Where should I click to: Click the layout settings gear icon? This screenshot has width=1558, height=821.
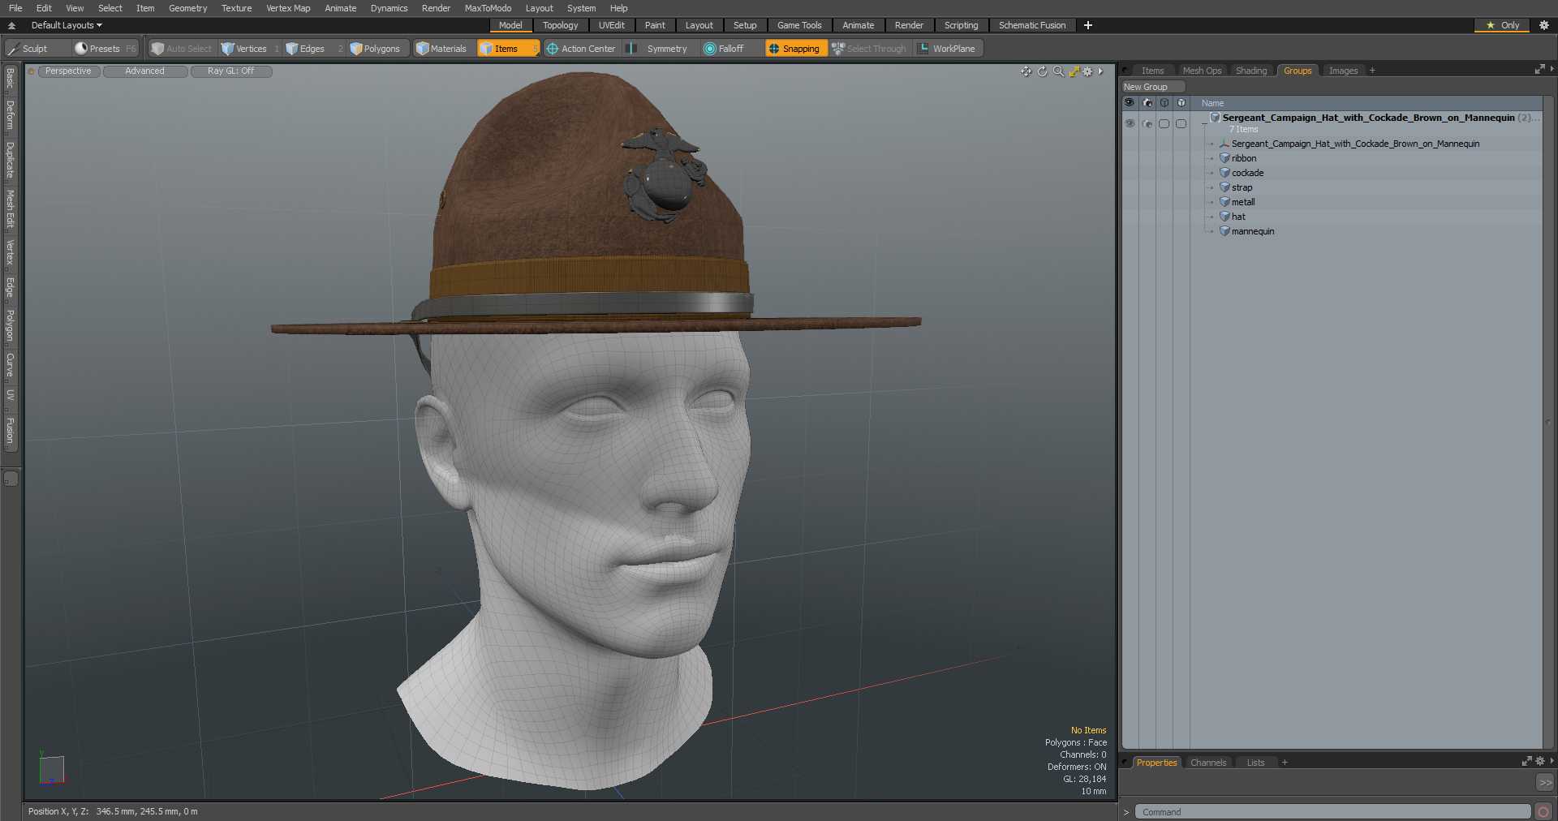pos(1544,25)
